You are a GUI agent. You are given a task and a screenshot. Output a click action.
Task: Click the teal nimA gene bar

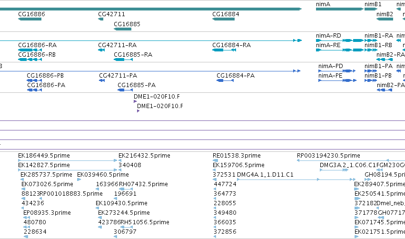point(340,9)
